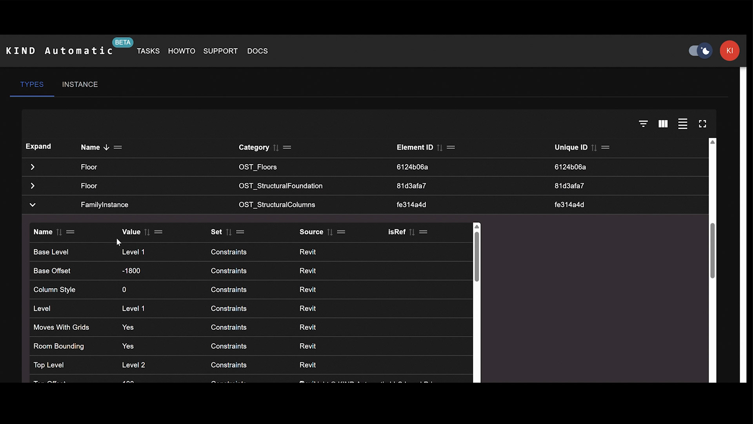753x424 pixels.
Task: Click the show/hide columns icon
Action: coord(663,124)
